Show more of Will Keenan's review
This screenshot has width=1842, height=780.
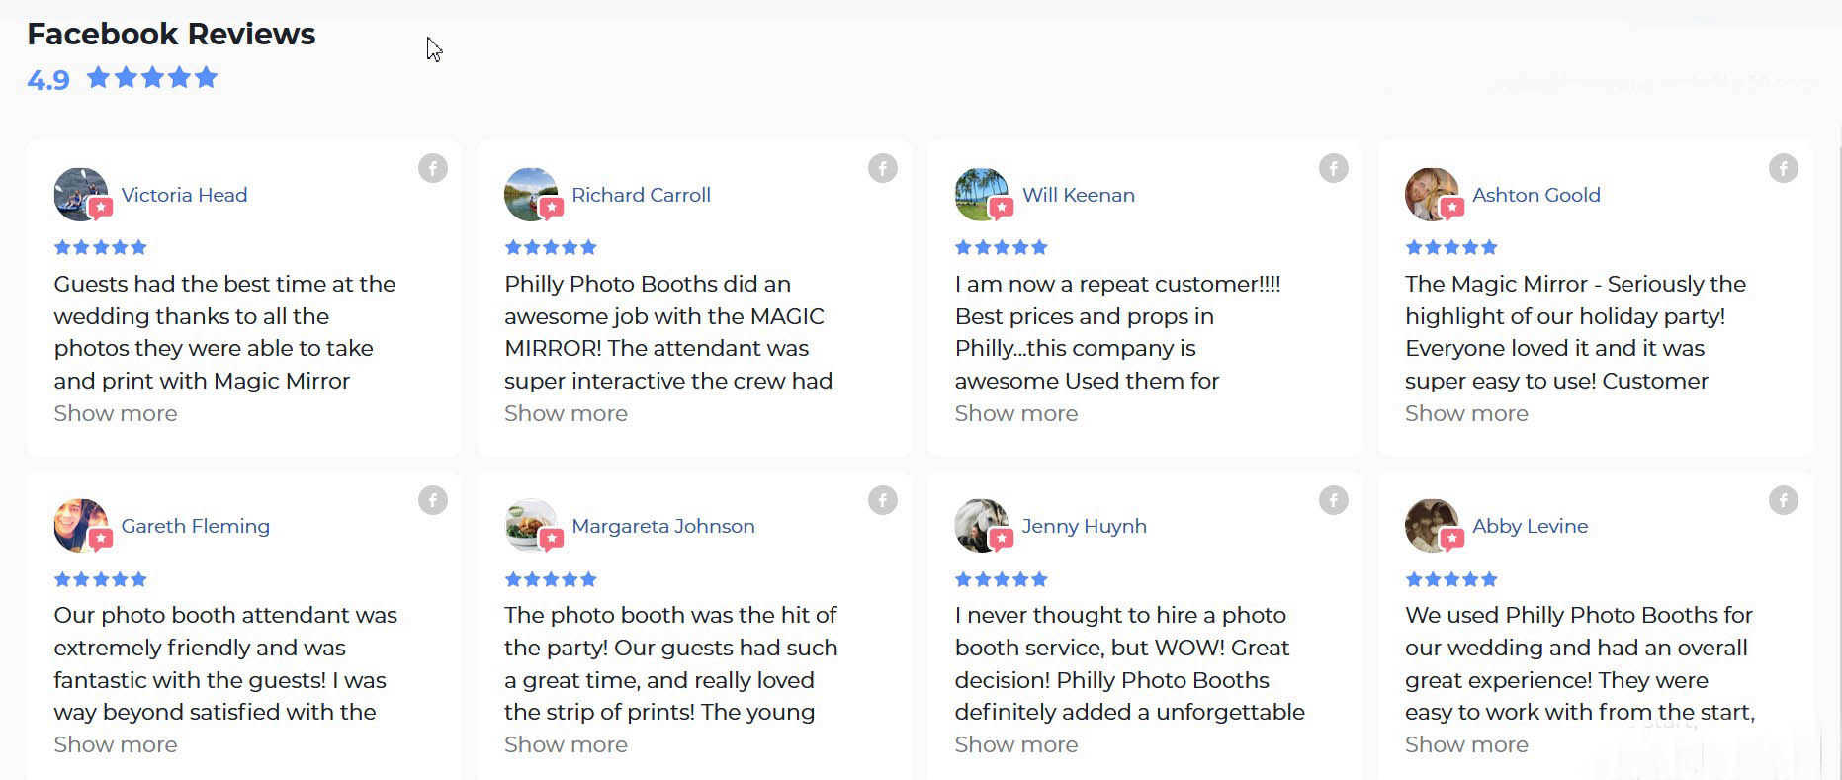coord(1016,413)
